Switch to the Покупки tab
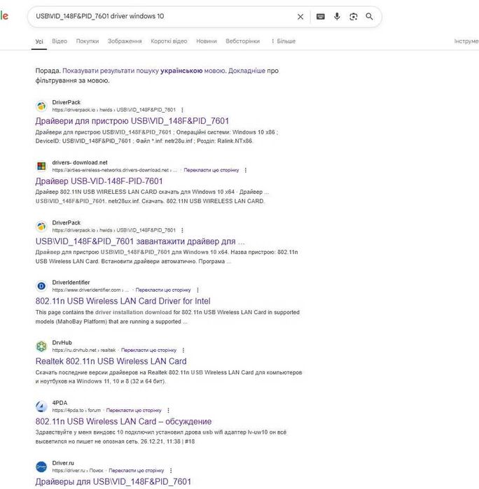479x489 pixels. click(88, 41)
